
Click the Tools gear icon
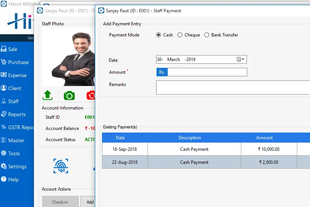(x=4, y=153)
